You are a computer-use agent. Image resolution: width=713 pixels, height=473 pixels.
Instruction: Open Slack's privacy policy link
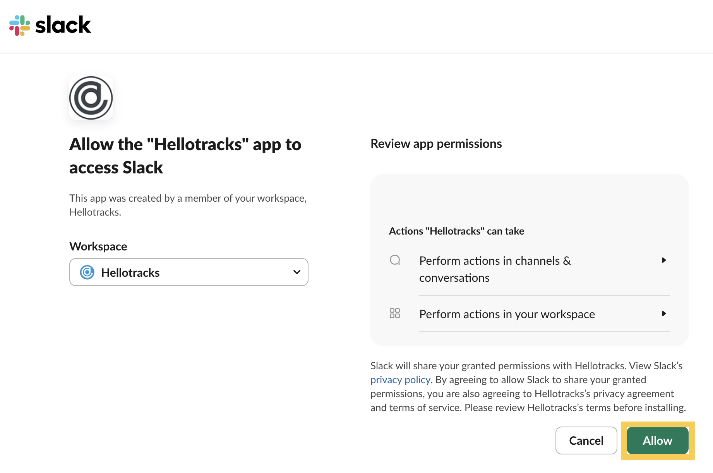pos(400,380)
